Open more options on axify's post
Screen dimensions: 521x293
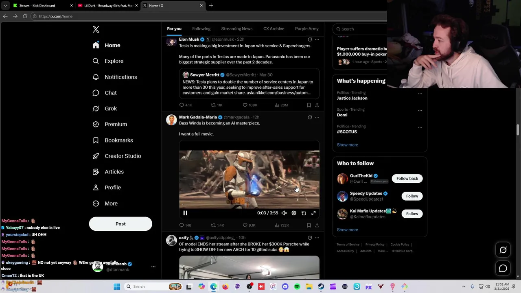[317, 238]
